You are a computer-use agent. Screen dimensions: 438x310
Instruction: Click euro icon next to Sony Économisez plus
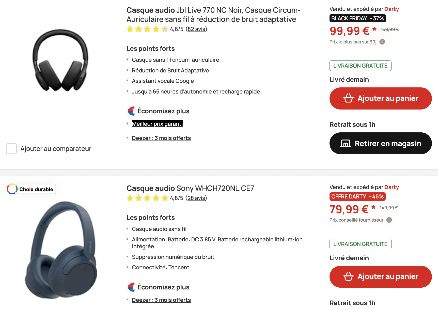[x=131, y=287]
